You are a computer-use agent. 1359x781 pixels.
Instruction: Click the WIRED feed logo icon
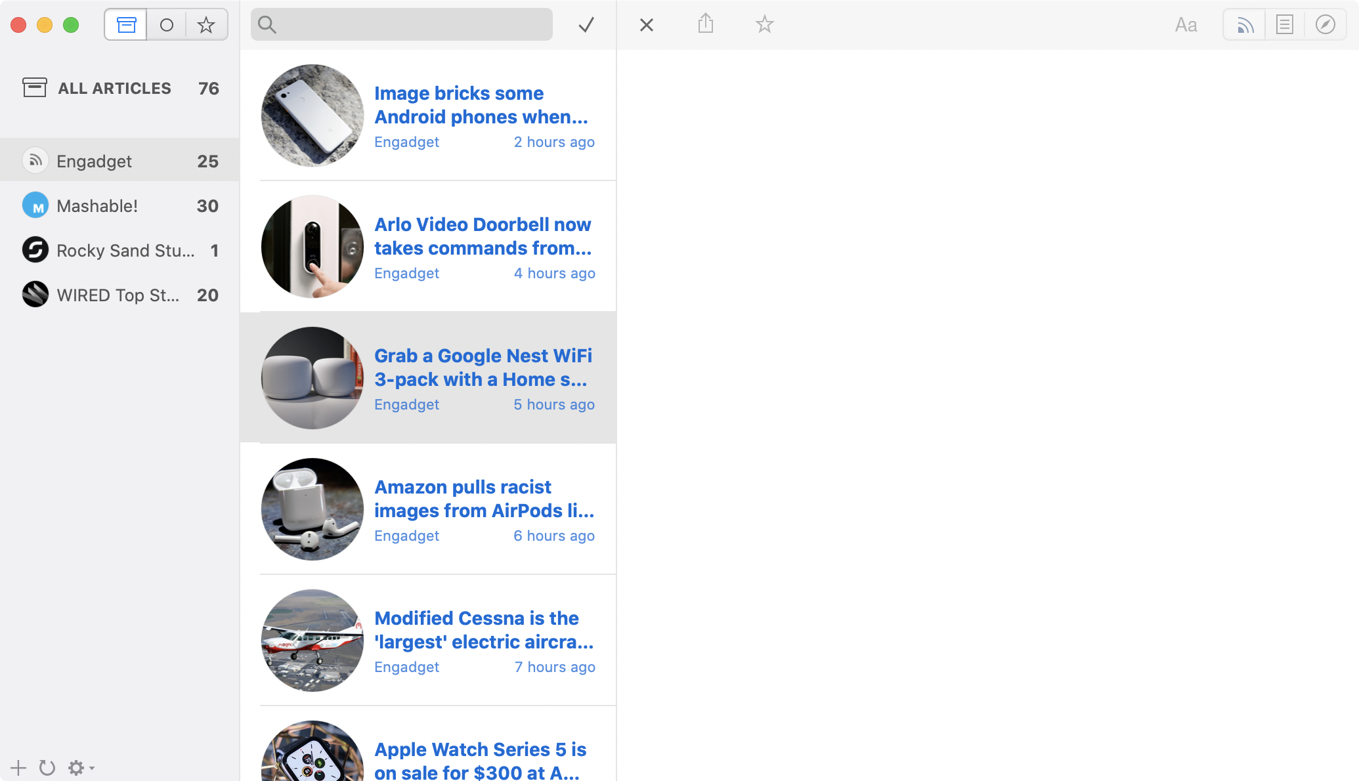[x=35, y=295]
